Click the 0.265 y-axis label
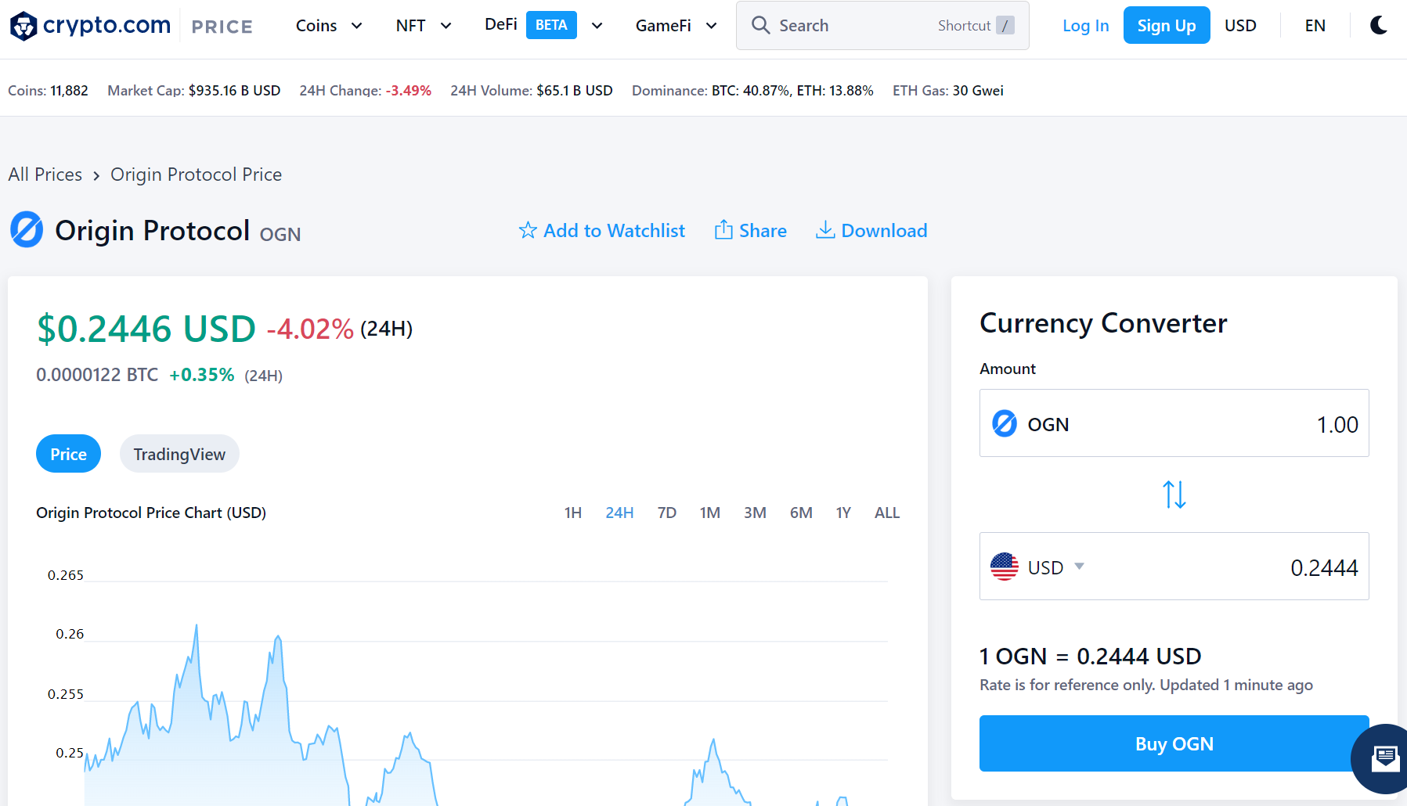Screen dimensions: 1407x806 (x=66, y=575)
